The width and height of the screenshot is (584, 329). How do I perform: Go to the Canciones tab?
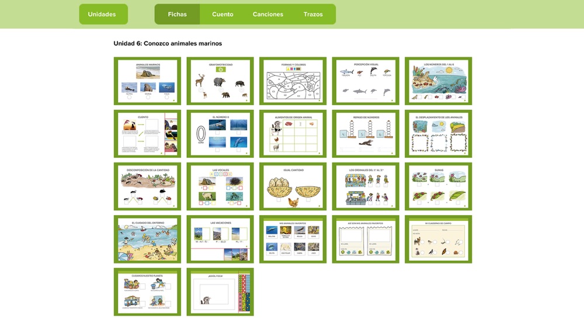click(268, 14)
